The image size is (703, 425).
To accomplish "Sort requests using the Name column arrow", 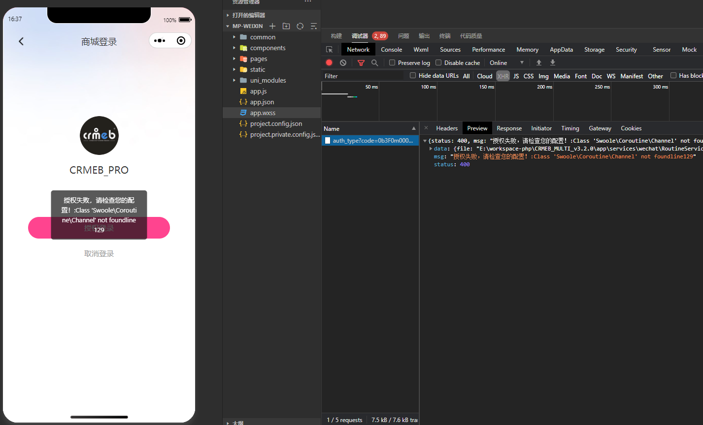I will click(x=414, y=128).
